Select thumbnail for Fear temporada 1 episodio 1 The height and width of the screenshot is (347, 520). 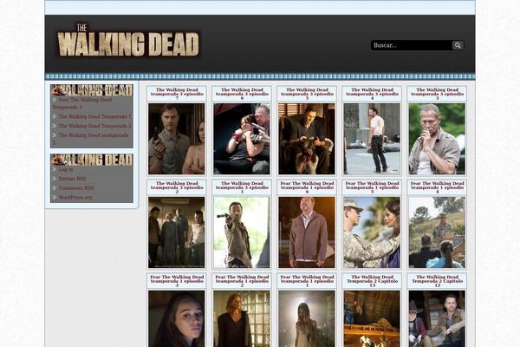click(307, 318)
